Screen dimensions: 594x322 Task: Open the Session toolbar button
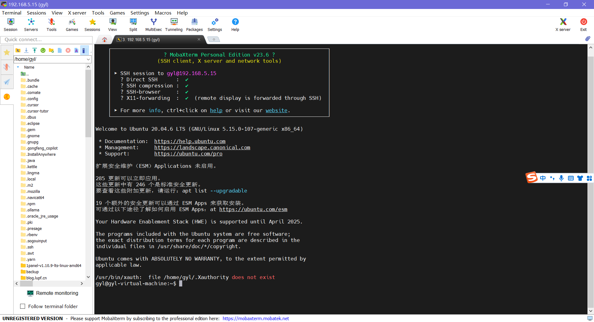click(x=11, y=25)
